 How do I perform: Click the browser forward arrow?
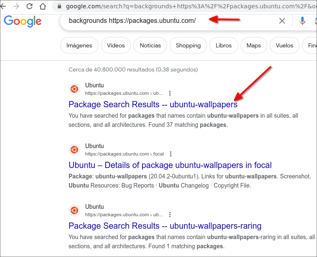point(16,6)
